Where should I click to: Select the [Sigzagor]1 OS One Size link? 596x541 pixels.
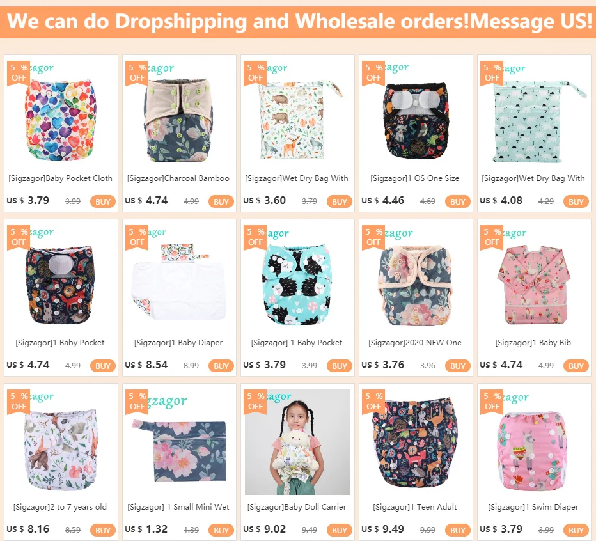click(x=414, y=178)
